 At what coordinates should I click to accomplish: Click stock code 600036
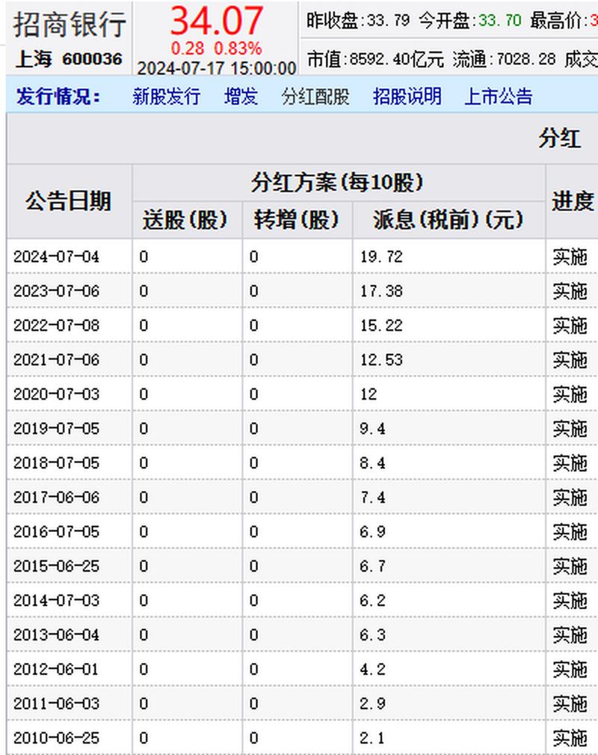pos(93,59)
